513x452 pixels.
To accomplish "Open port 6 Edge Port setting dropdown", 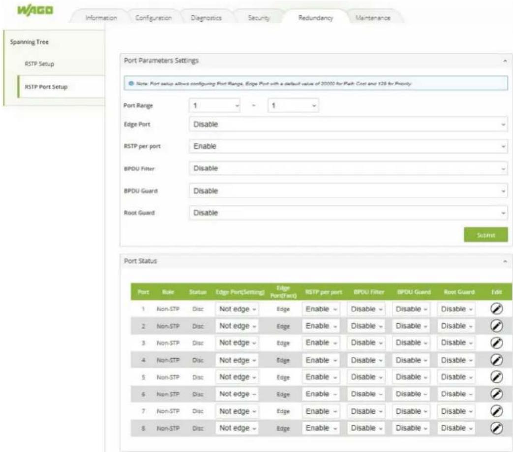I will tap(237, 394).
